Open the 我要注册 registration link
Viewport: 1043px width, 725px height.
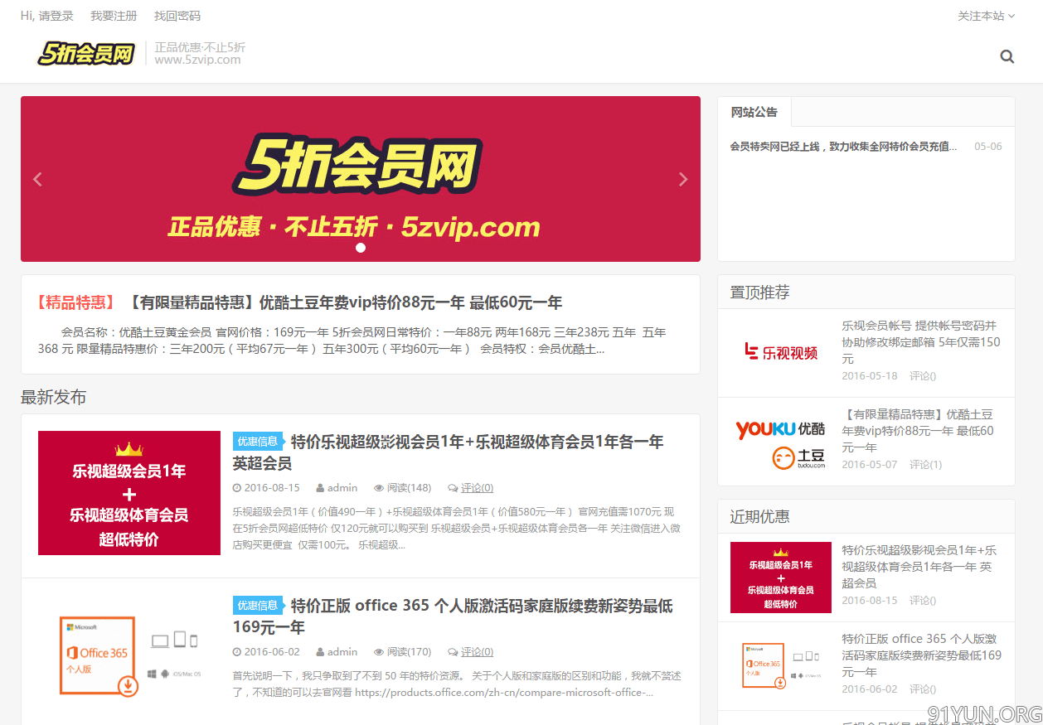click(114, 16)
